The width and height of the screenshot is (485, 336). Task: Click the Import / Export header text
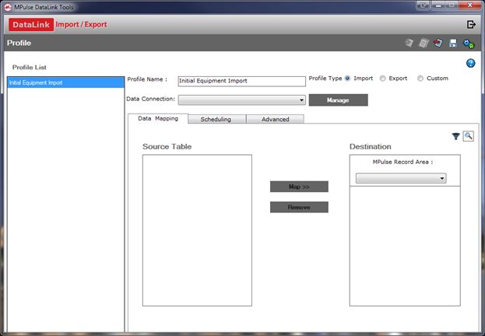[x=81, y=24]
